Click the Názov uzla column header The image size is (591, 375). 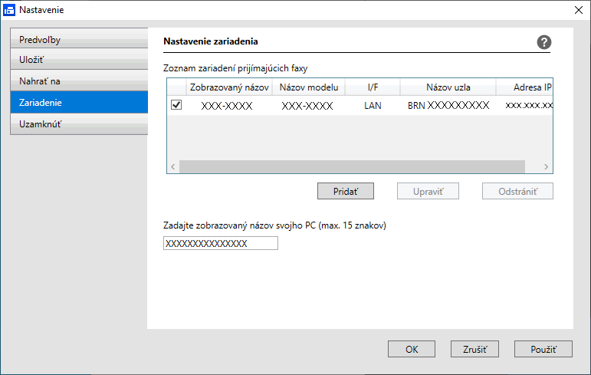tap(448, 87)
